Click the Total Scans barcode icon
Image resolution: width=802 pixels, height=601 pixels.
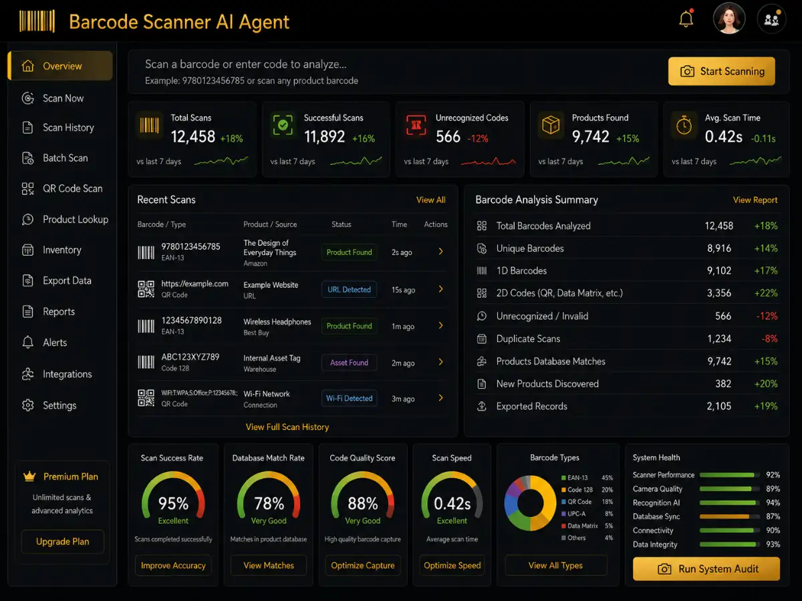click(148, 125)
